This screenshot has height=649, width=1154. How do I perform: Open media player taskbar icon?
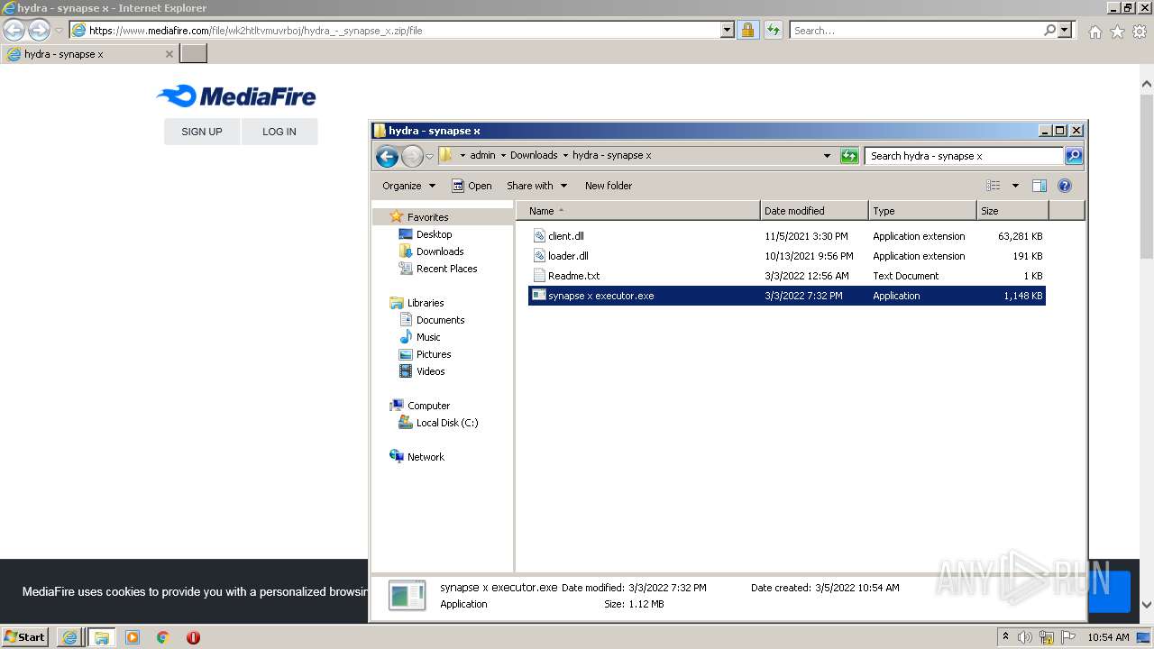133,637
